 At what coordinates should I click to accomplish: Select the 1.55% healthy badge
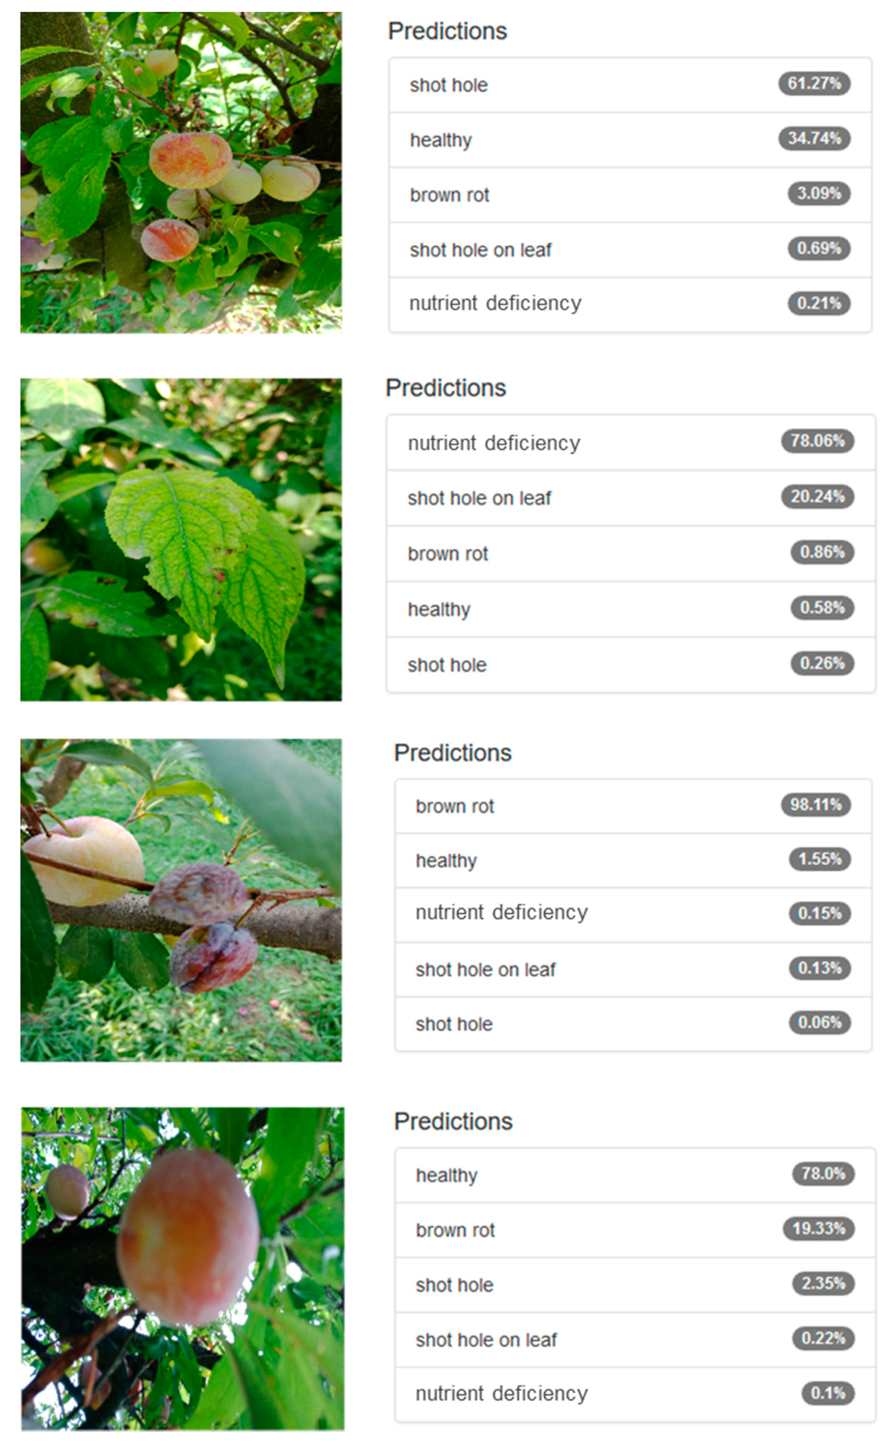(820, 859)
